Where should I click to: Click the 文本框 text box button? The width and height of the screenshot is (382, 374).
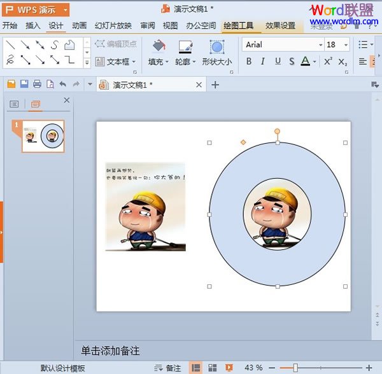click(x=113, y=62)
